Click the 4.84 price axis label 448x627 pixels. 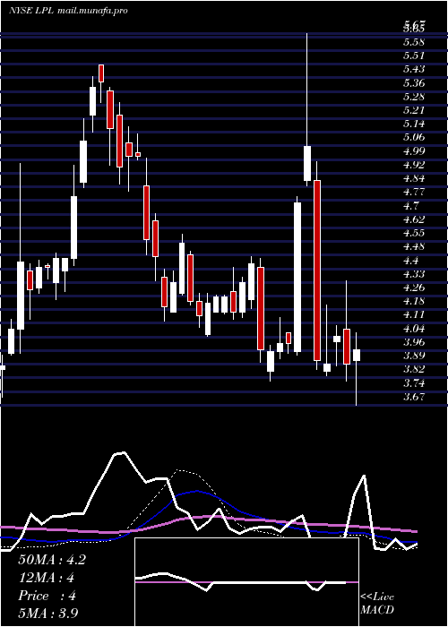414,178
